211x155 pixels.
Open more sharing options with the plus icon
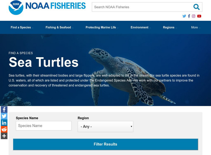4,136
